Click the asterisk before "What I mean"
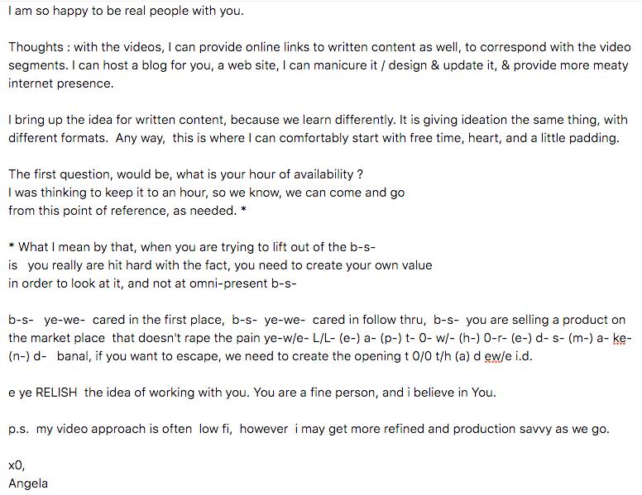 [x=12, y=246]
